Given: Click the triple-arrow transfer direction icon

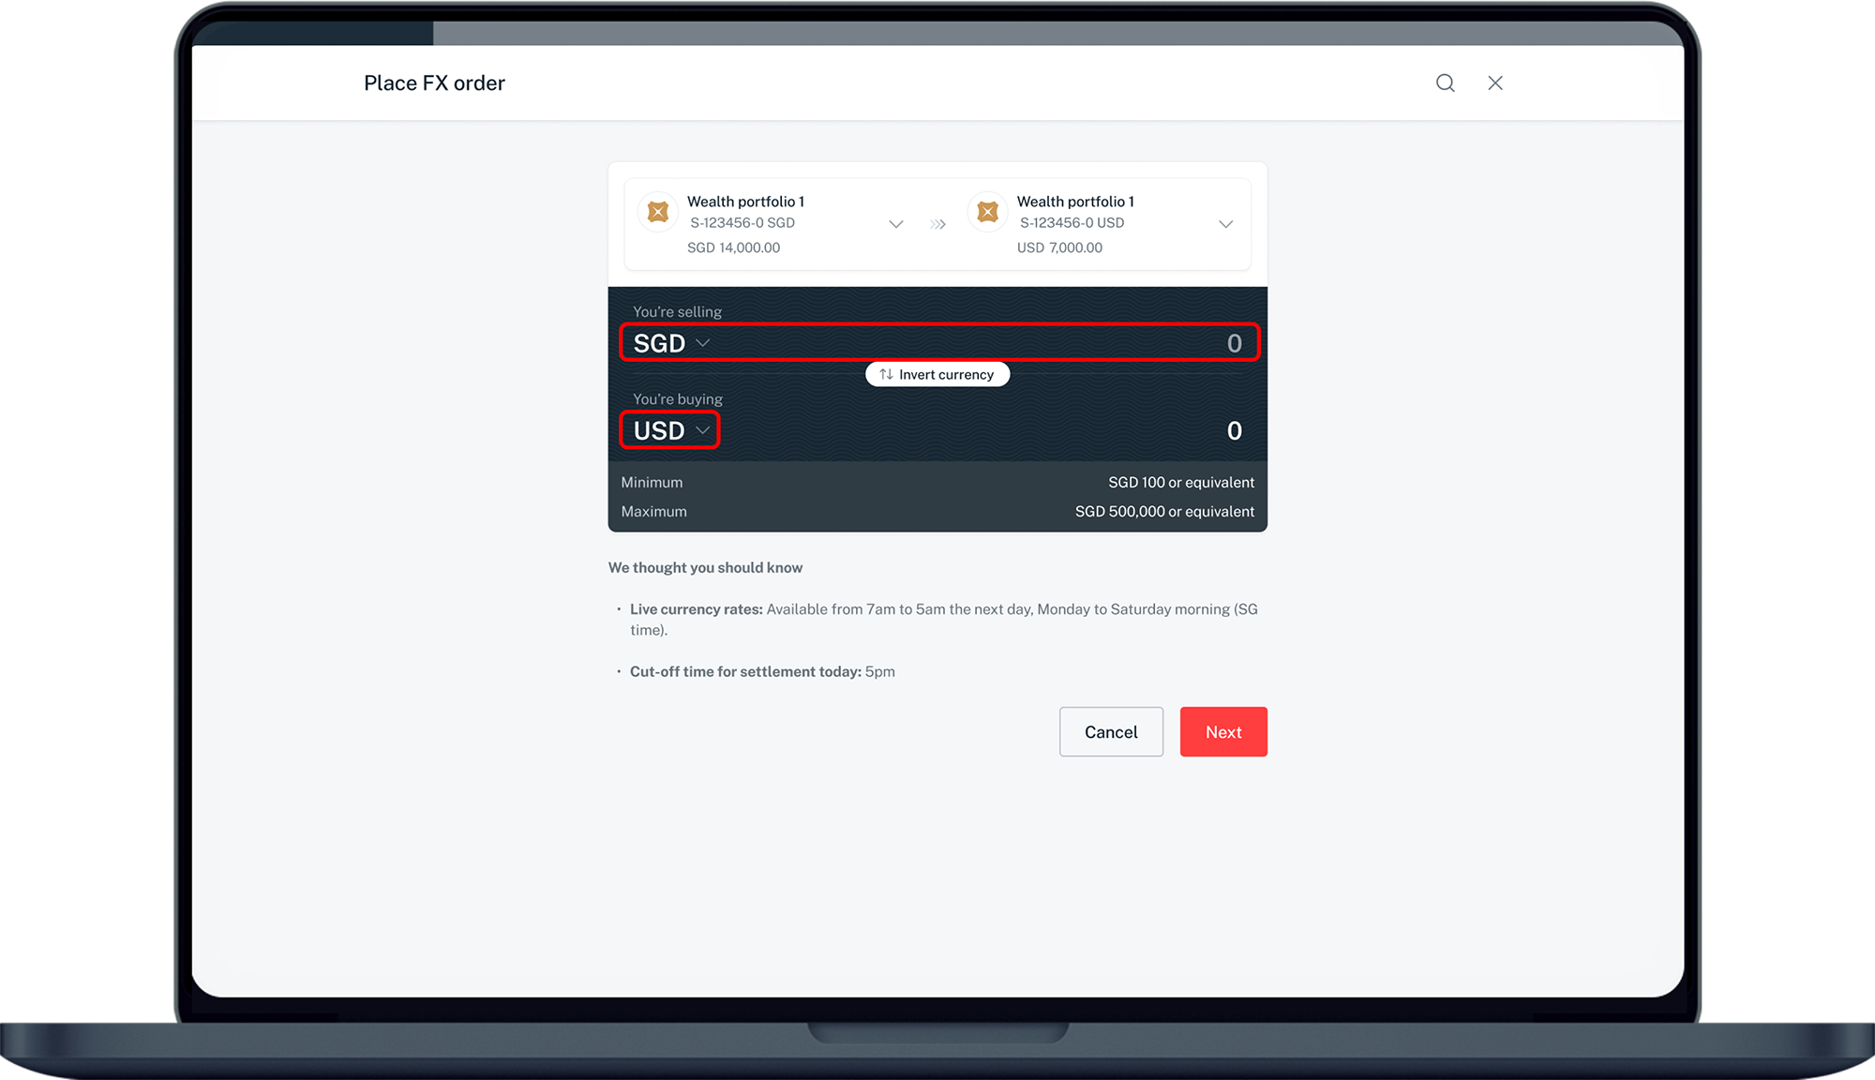Looking at the screenshot, I should pyautogui.click(x=937, y=224).
